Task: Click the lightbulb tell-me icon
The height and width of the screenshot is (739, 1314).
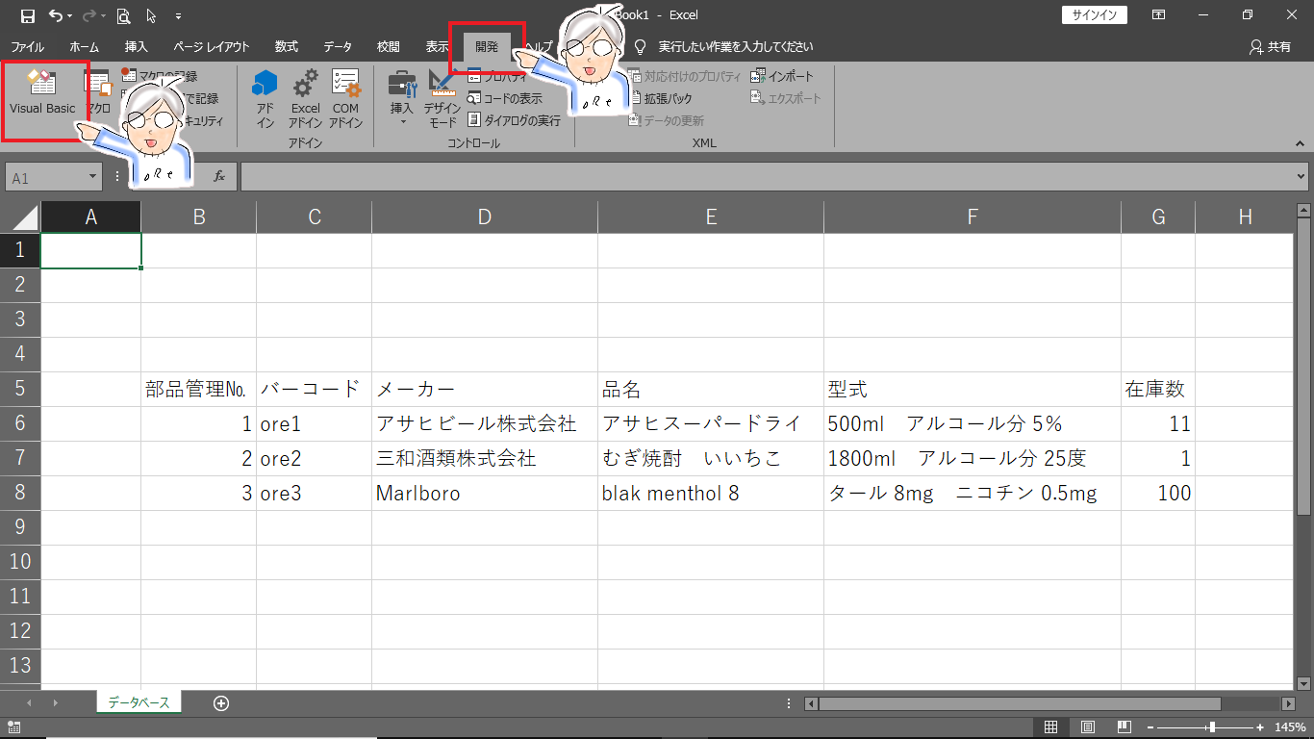Action: (640, 46)
